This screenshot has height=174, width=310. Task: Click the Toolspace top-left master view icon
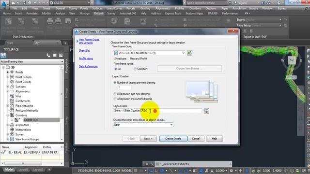point(3,56)
